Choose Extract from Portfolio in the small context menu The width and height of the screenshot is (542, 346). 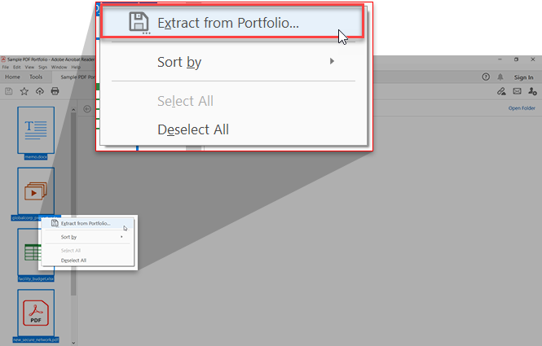click(87, 223)
